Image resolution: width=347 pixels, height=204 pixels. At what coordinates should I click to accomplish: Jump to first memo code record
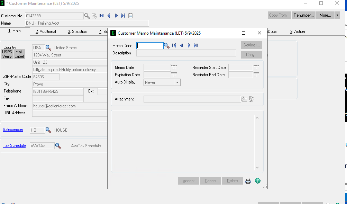pyautogui.click(x=174, y=45)
